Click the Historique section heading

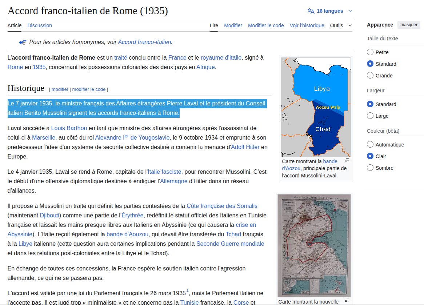[x=26, y=88]
